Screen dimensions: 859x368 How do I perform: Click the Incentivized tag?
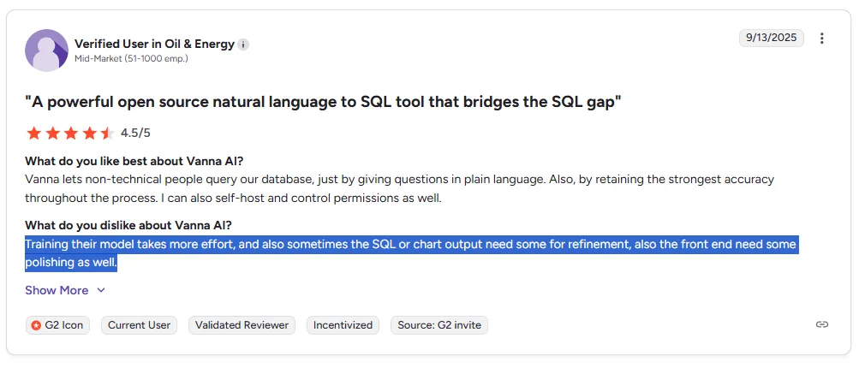coord(343,325)
